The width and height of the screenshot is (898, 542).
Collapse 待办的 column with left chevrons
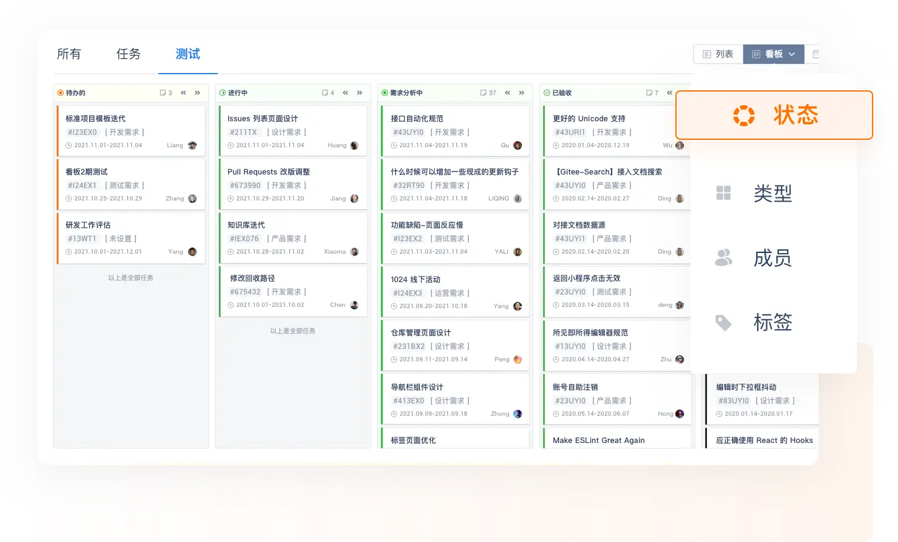183,93
